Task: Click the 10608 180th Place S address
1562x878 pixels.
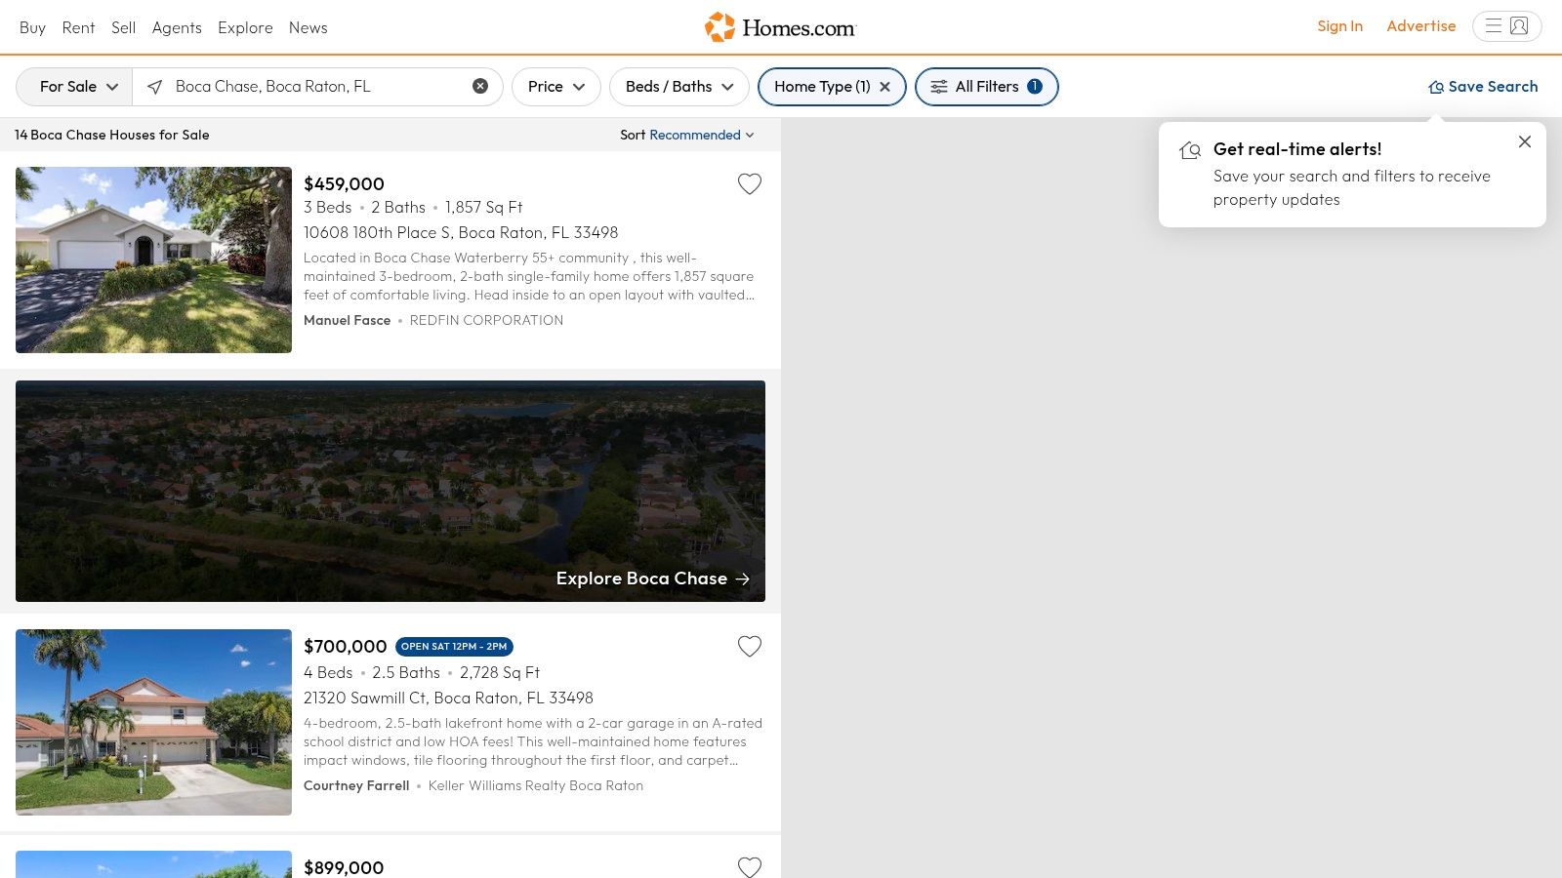Action: point(461,232)
